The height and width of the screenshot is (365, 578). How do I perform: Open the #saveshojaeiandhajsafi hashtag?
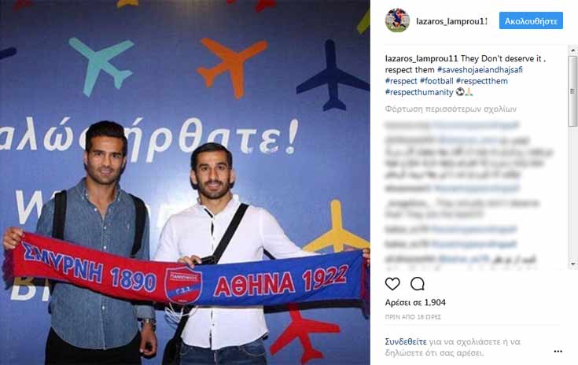pyautogui.click(x=480, y=70)
